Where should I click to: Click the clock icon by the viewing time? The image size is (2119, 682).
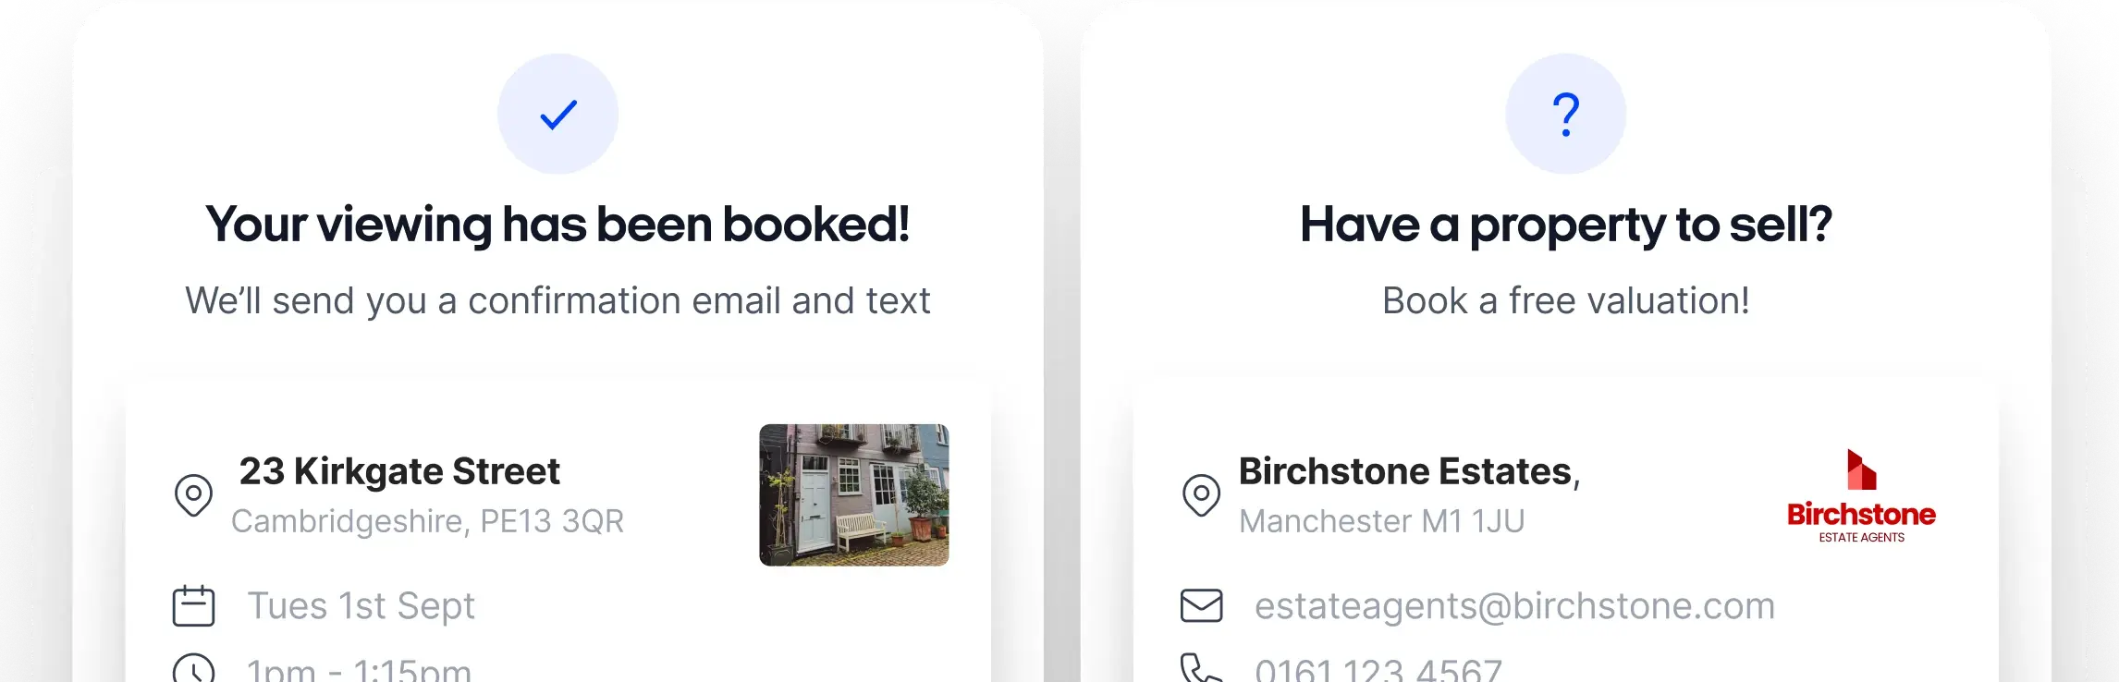pos(193,669)
